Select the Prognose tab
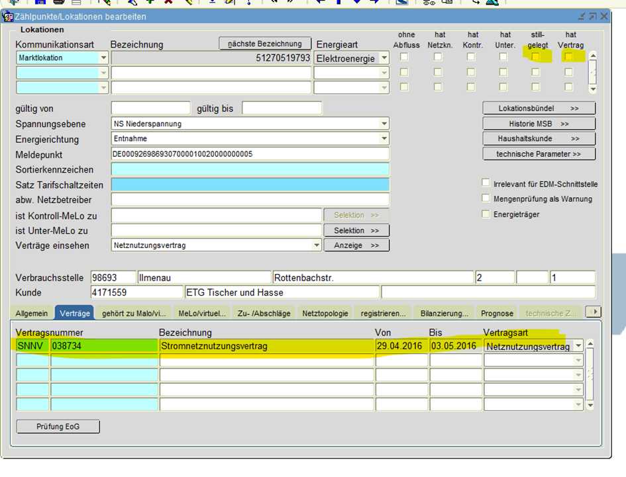 coord(497,313)
